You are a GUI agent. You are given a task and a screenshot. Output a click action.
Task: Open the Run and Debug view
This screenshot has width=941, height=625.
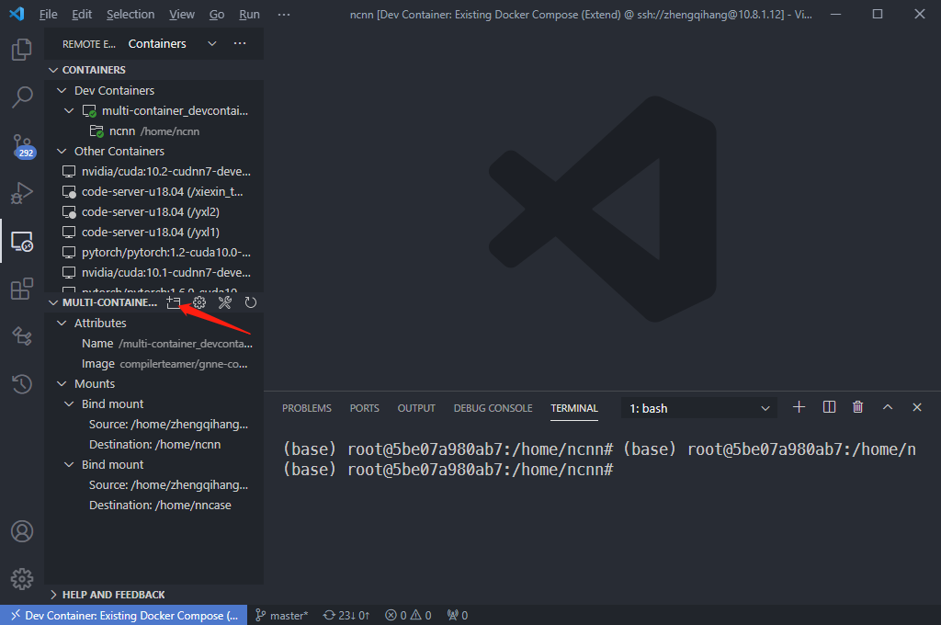[22, 193]
